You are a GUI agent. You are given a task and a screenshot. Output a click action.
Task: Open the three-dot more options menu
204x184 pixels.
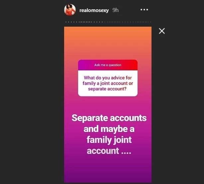[144, 10]
